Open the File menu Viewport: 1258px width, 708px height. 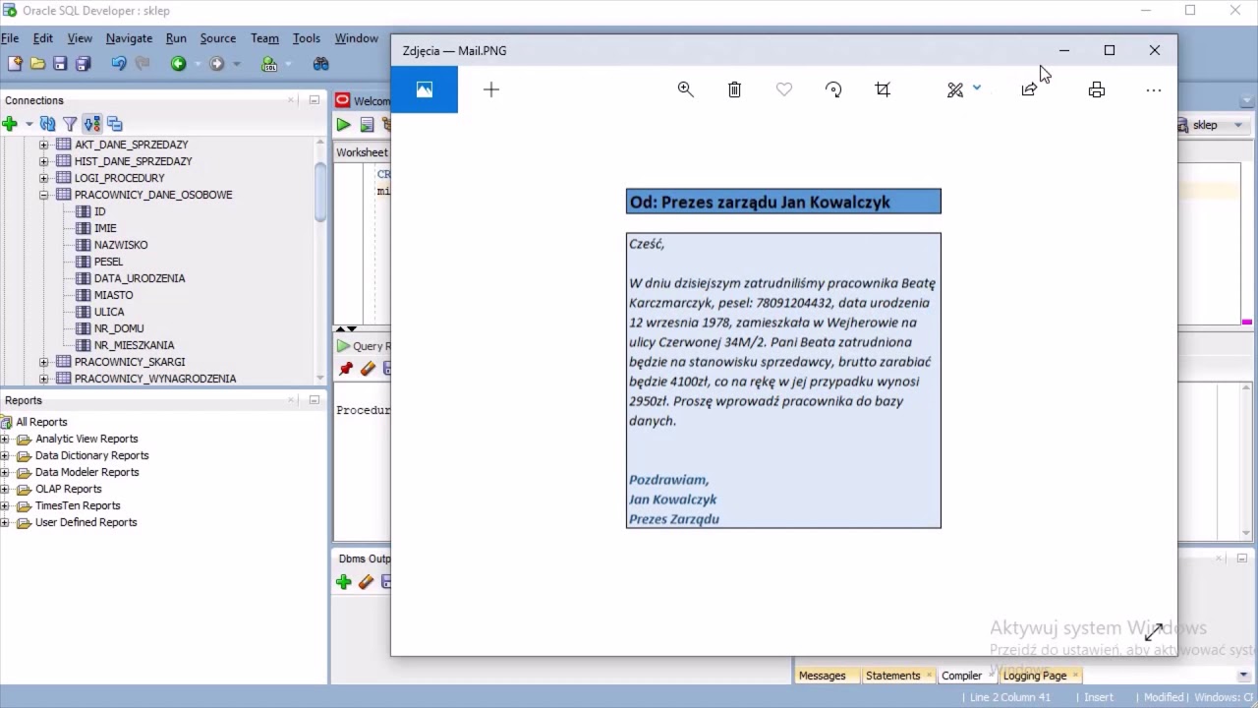coord(10,38)
